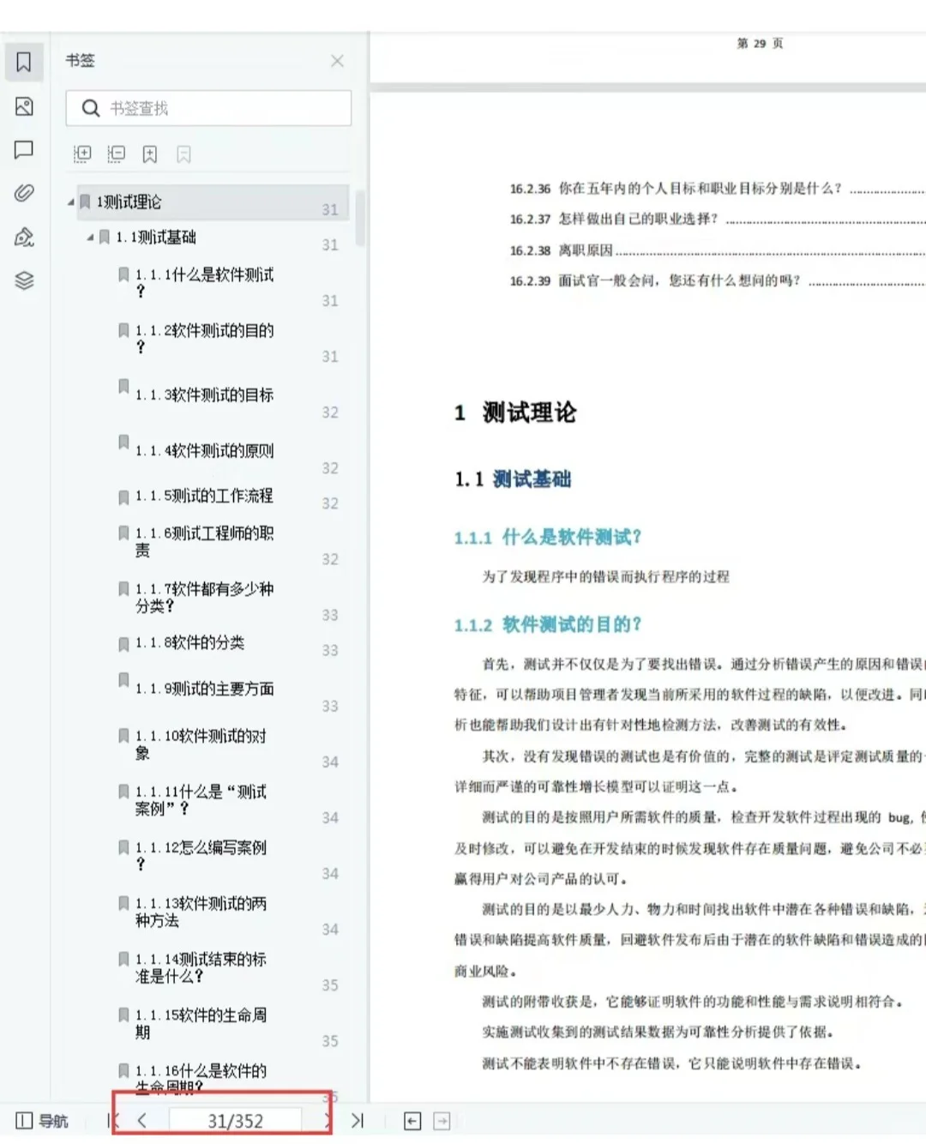Screen dimensions: 926x1144
Task: Toggle the bookmarks sidebar panel icon
Action: (24, 61)
